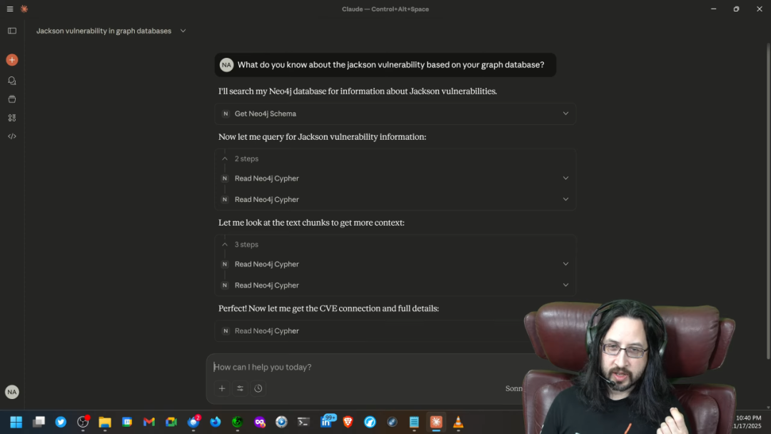
Task: Click the chat area vertical scrollbar
Action: (x=768, y=201)
